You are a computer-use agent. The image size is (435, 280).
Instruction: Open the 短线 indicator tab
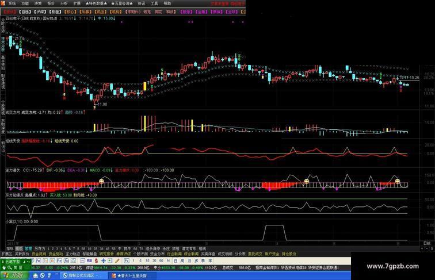203,248
